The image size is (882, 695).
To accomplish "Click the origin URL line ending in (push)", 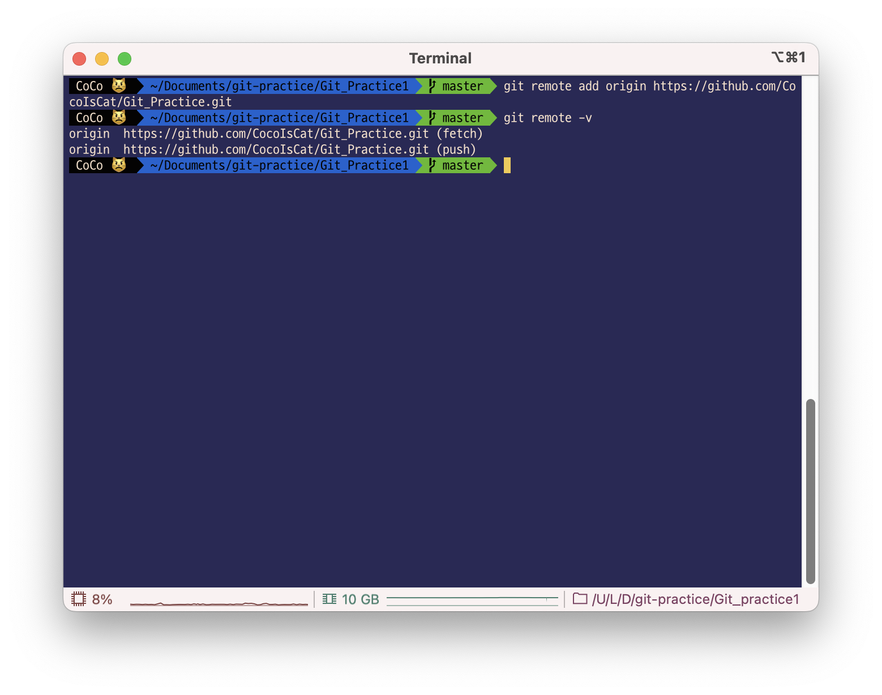I will 272,149.
